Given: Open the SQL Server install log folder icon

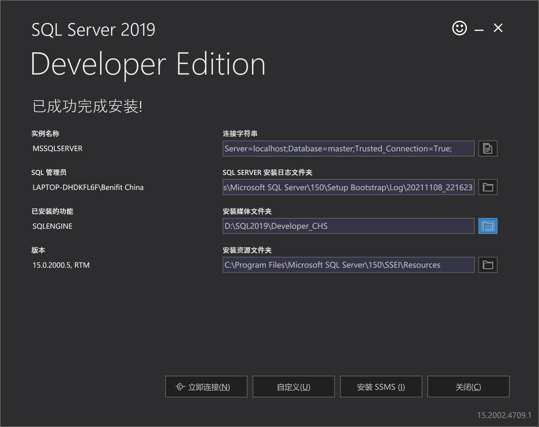Looking at the screenshot, I should pyautogui.click(x=488, y=187).
